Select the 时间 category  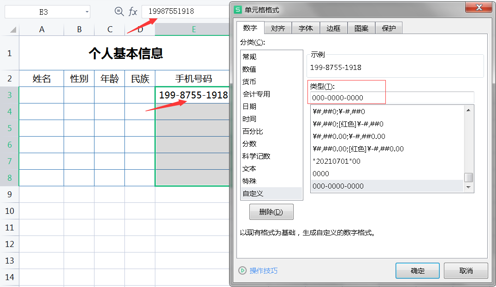click(x=272, y=119)
